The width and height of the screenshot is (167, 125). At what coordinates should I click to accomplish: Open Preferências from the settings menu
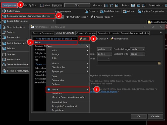coord(14,11)
